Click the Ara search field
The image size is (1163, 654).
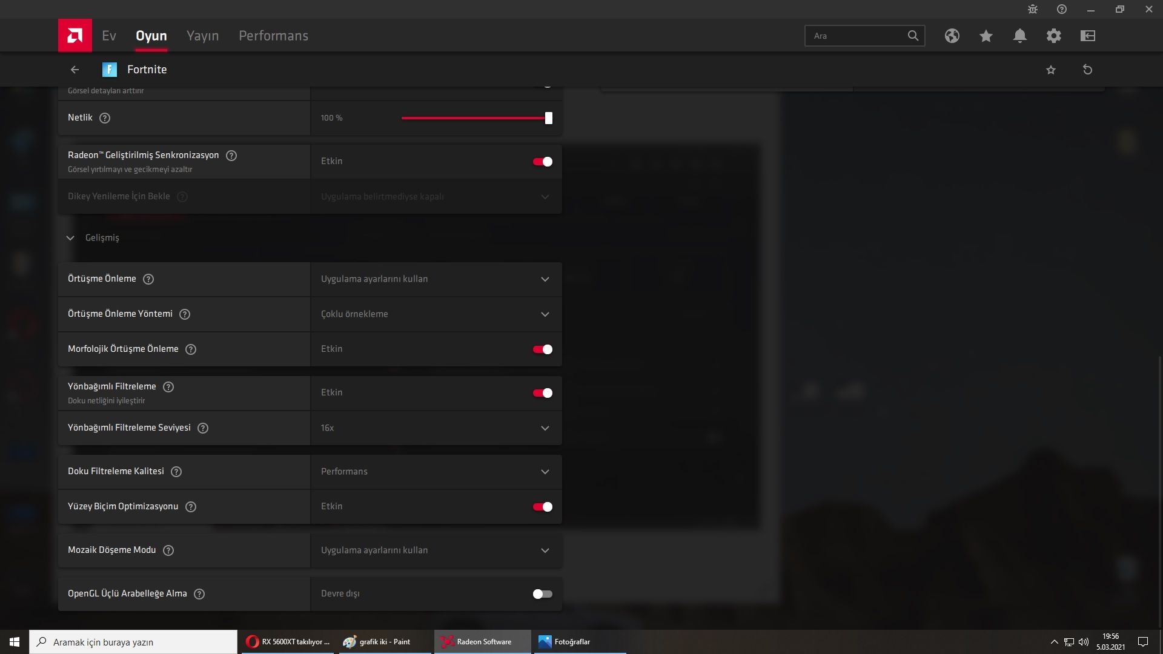(857, 36)
